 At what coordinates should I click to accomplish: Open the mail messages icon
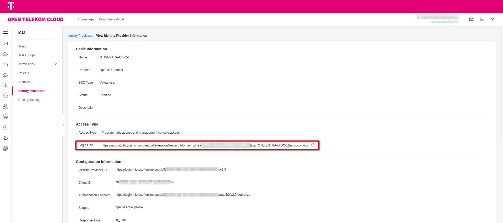click(x=471, y=19)
